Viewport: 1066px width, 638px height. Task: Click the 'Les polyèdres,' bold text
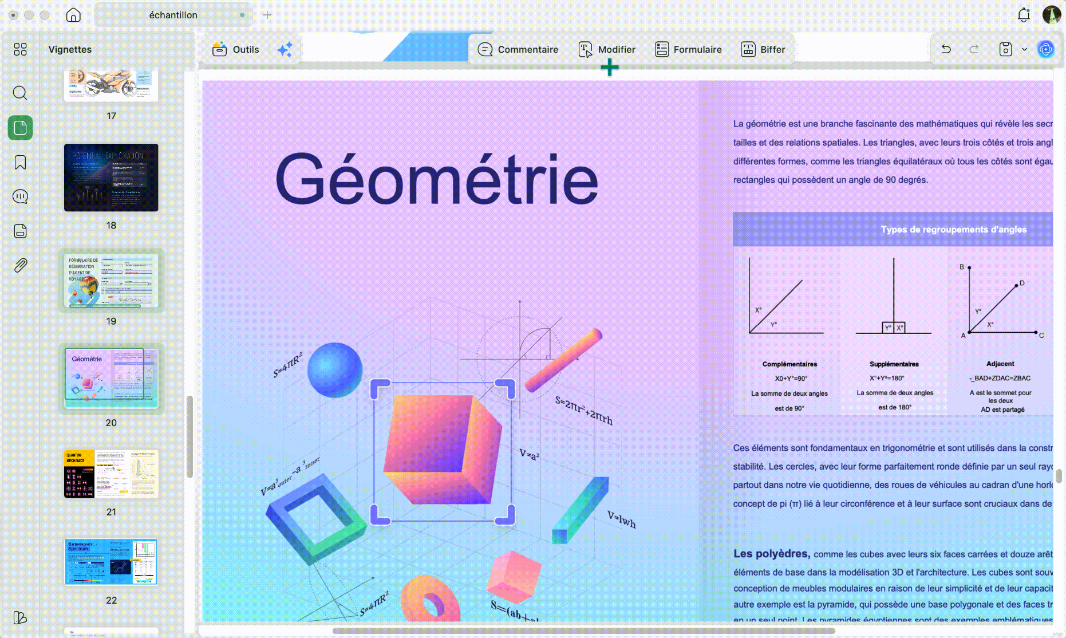coord(771,553)
